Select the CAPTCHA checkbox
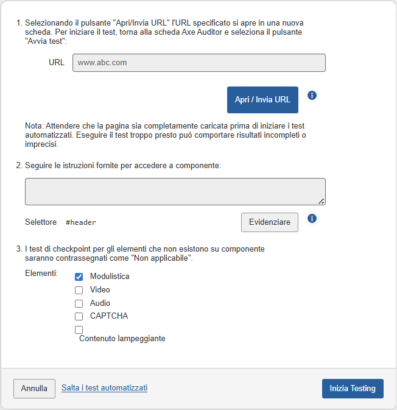The width and height of the screenshot is (397, 410). [79, 316]
